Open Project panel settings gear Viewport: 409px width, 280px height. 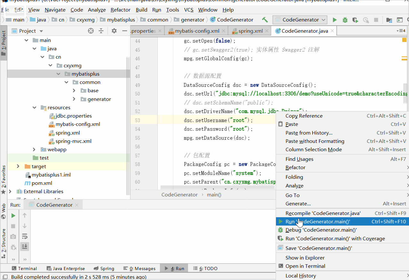(114, 31)
